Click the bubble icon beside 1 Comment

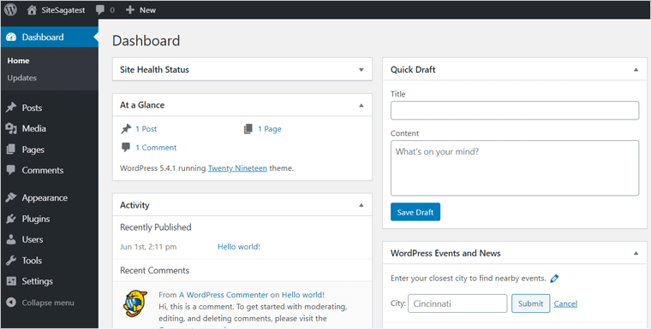pos(126,147)
